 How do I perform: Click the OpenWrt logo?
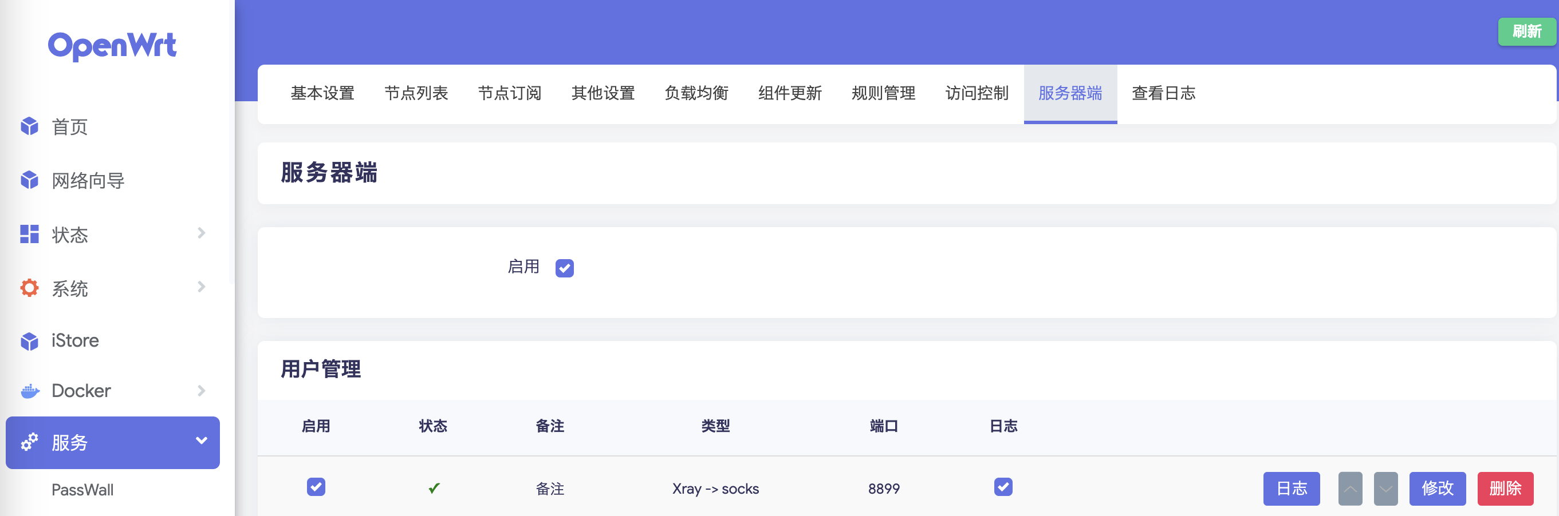click(x=112, y=46)
